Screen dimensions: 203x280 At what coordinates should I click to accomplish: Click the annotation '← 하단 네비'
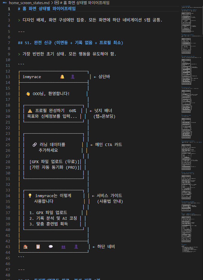coord(104,247)
